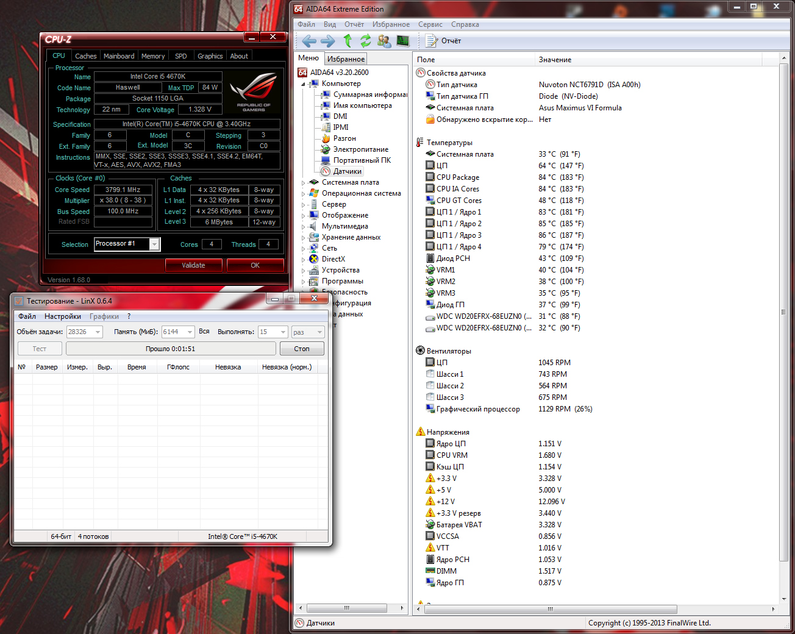Click the ГФлопс column header in LinX
The width and height of the screenshot is (795, 634).
(x=178, y=367)
